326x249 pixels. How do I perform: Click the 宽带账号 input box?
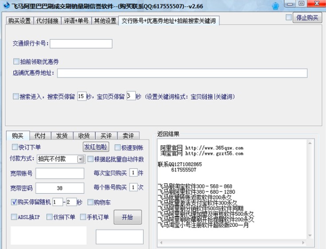60,173
